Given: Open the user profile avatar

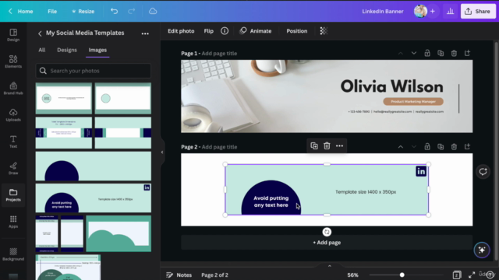Looking at the screenshot, I should (420, 11).
